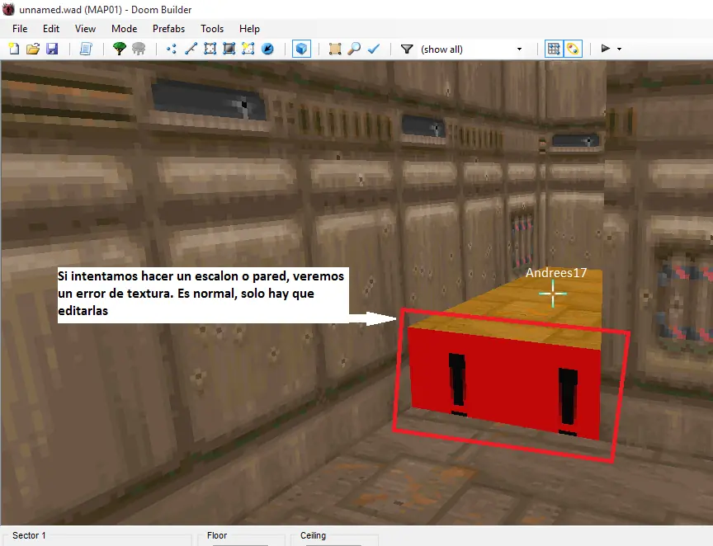Create a new map with New icon
This screenshot has width=713, height=546.
click(x=14, y=49)
